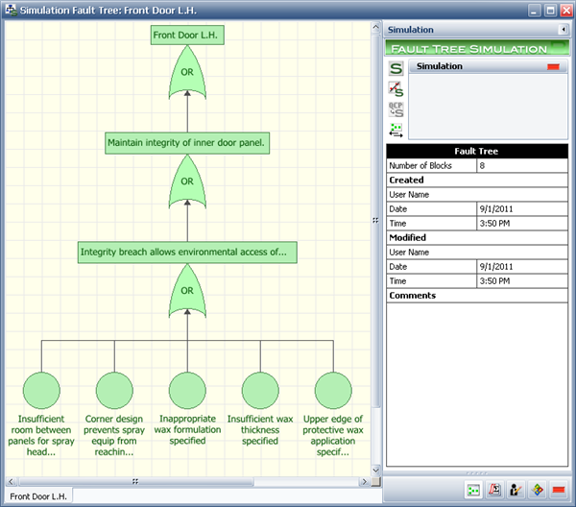Collapse the Simulation panel with arrow button

[563, 30]
